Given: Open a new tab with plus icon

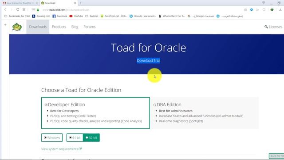Looking at the screenshot, I should [81, 3].
